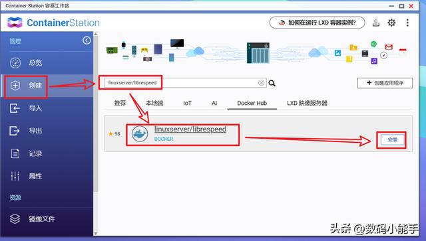426x241 pixels.
Task: Click the 资源 section heading
Action: click(x=15, y=198)
